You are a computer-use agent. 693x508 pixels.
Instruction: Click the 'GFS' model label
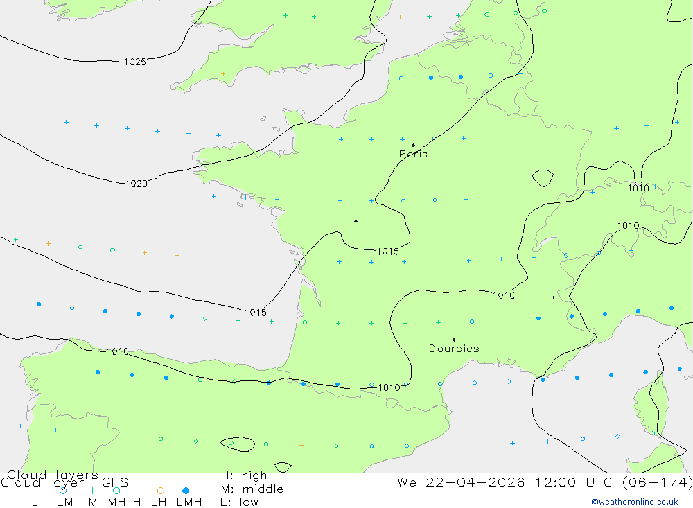[115, 482]
